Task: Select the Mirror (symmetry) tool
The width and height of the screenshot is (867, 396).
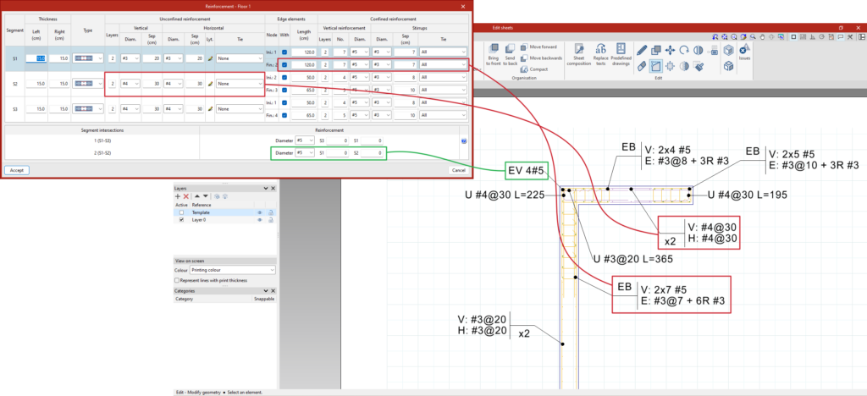Action: (x=699, y=50)
